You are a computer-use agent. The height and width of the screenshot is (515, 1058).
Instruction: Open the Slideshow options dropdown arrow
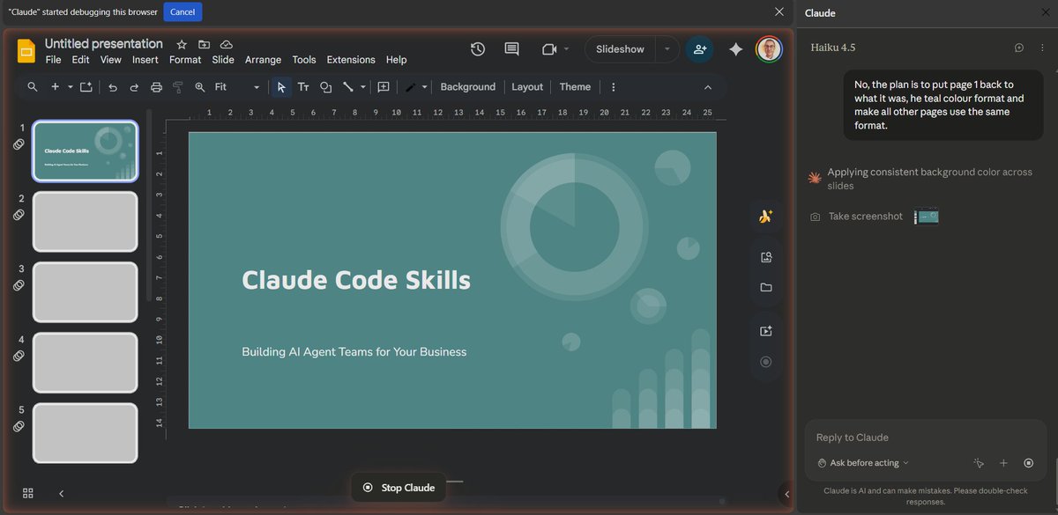click(x=667, y=48)
